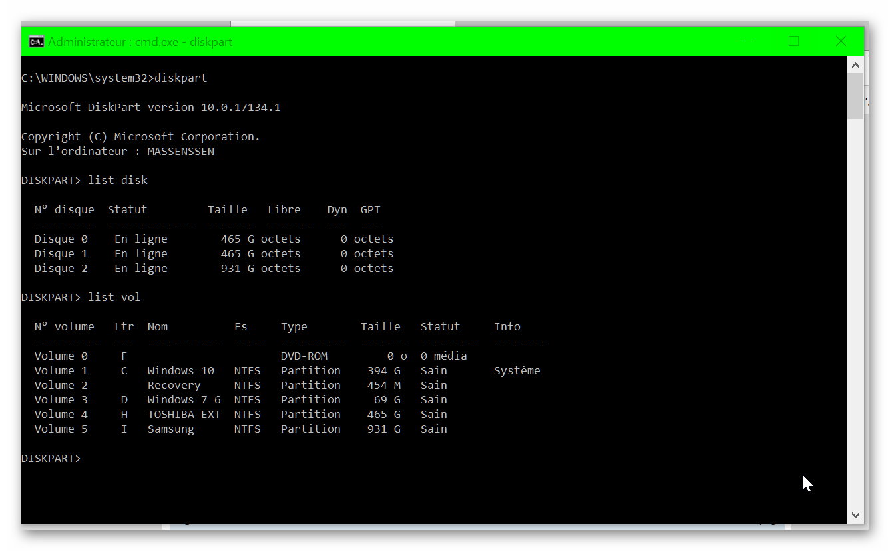The image size is (890, 551).
Task: Click the 'Volume 3' row label
Action: [x=61, y=400]
